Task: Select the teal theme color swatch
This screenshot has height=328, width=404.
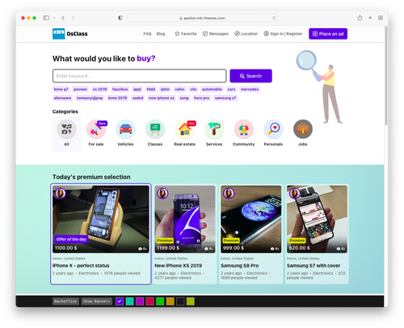Action: coord(130,301)
